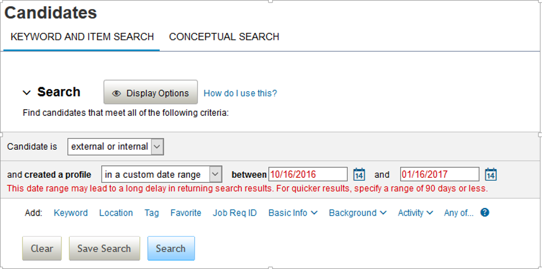Open the custom date range dropdown
542x269 pixels.
[x=161, y=175]
